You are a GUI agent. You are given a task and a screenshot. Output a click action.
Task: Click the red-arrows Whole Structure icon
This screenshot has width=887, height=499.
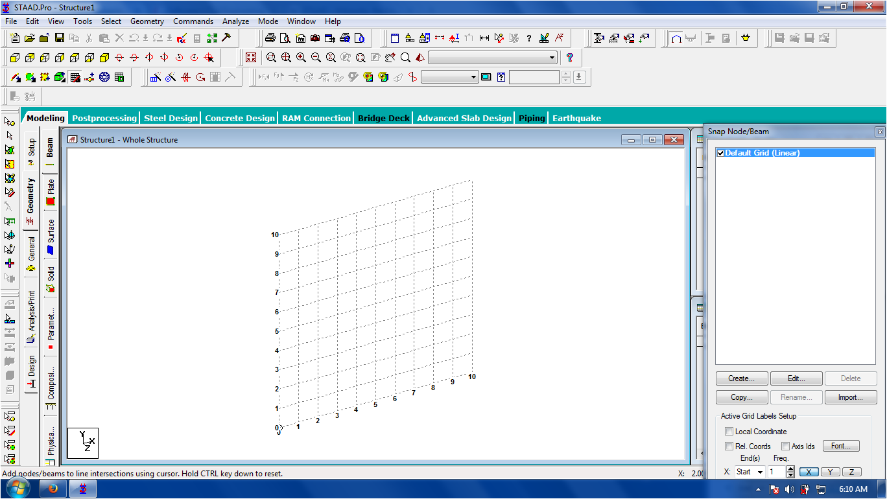(x=251, y=58)
